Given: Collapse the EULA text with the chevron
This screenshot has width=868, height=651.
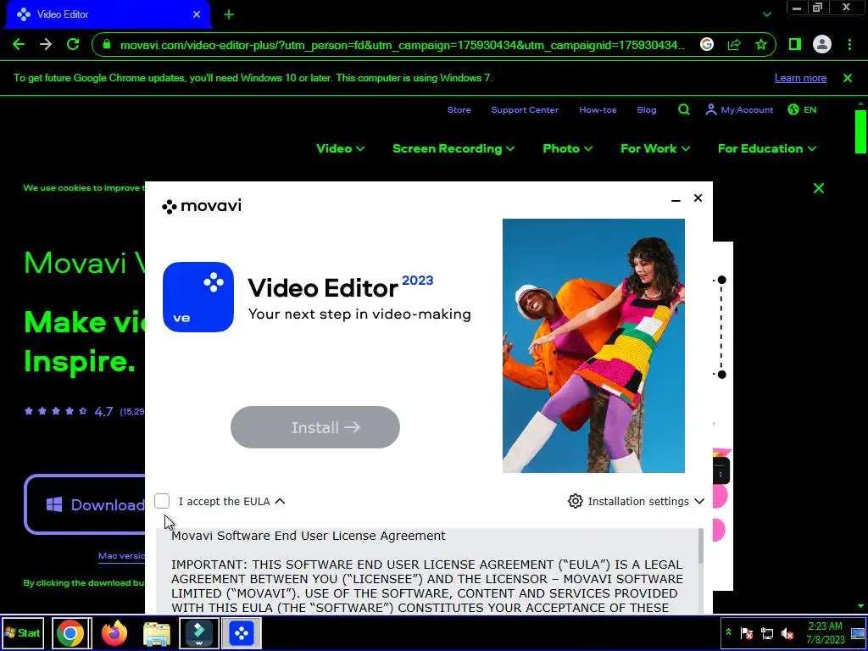Looking at the screenshot, I should [280, 501].
